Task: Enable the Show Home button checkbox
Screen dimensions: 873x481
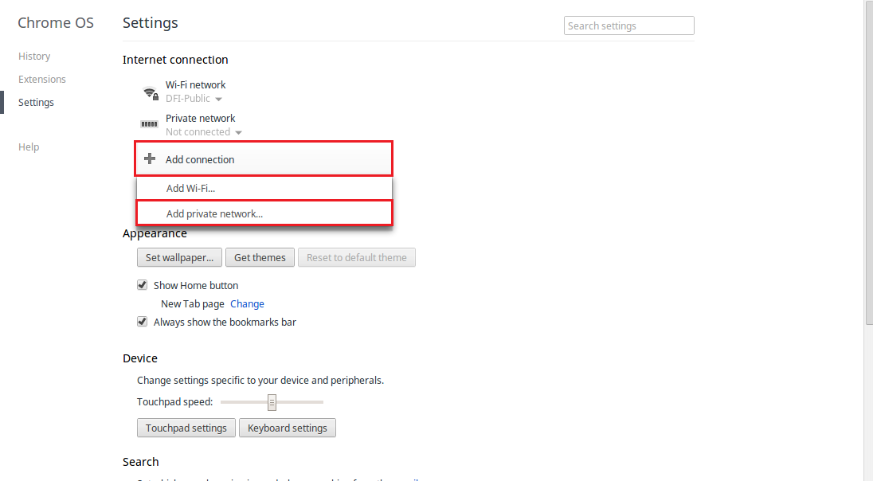Action: [142, 284]
